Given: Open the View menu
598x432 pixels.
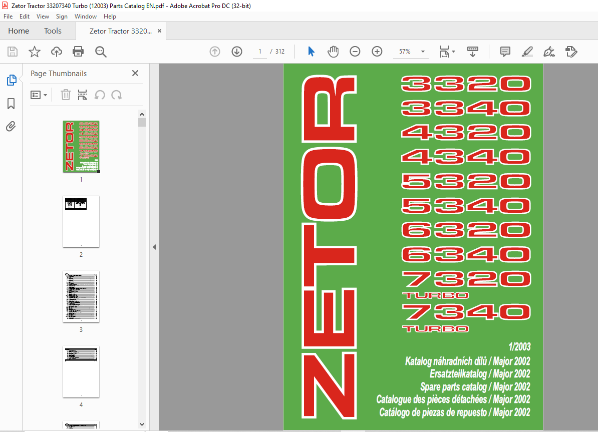Looking at the screenshot, I should (x=43, y=17).
